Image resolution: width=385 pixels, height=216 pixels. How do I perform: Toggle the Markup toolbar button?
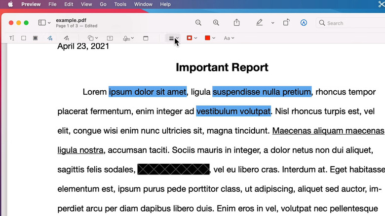304,23
